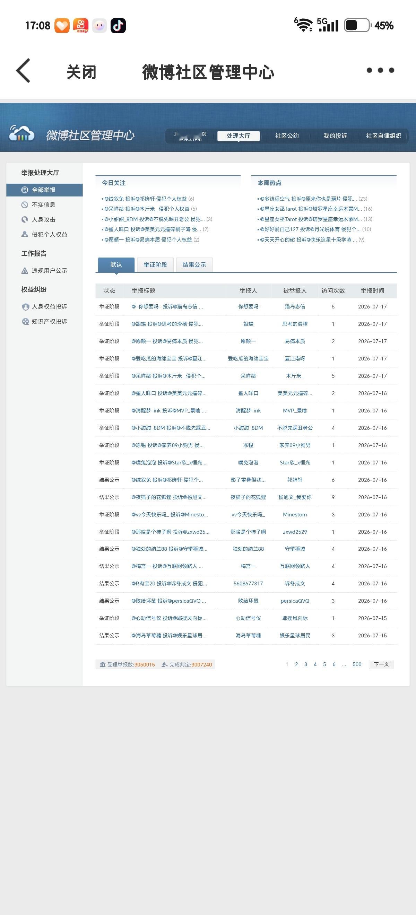Click the 违规用户公示 warning triangle icon

[x=25, y=271]
